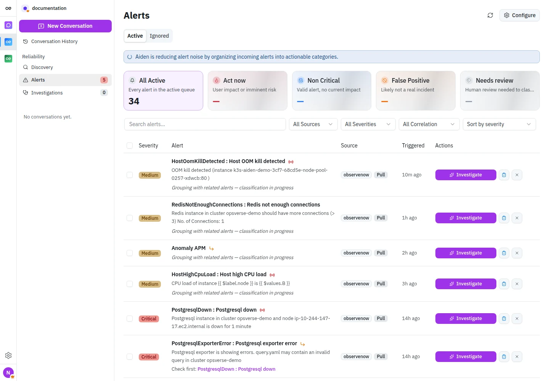Check the HostOomKillDetected alert checkbox

click(130, 175)
